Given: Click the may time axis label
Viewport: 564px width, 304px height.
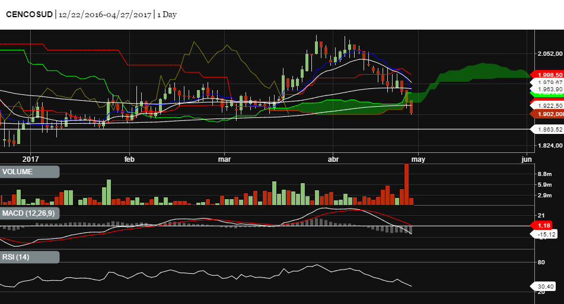Looking at the screenshot, I should [418, 159].
